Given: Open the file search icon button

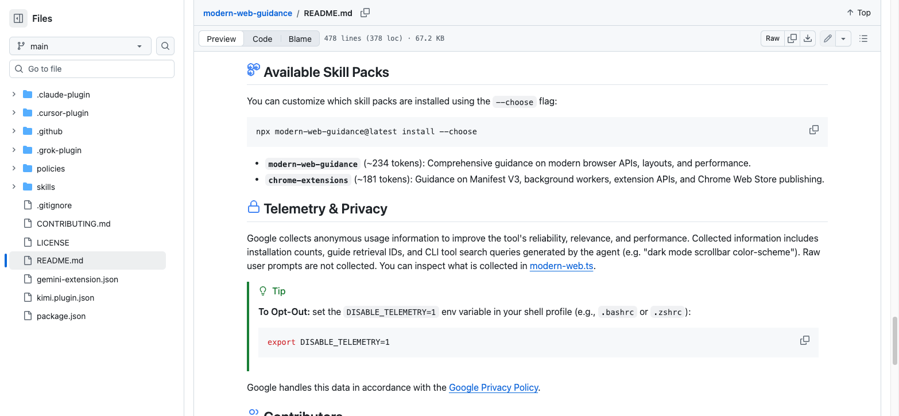Looking at the screenshot, I should (x=165, y=46).
